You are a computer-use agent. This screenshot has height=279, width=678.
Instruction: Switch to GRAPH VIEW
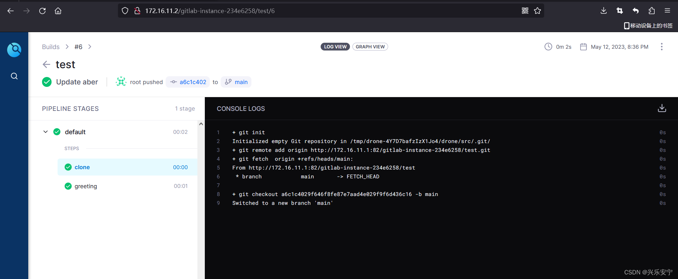click(370, 47)
